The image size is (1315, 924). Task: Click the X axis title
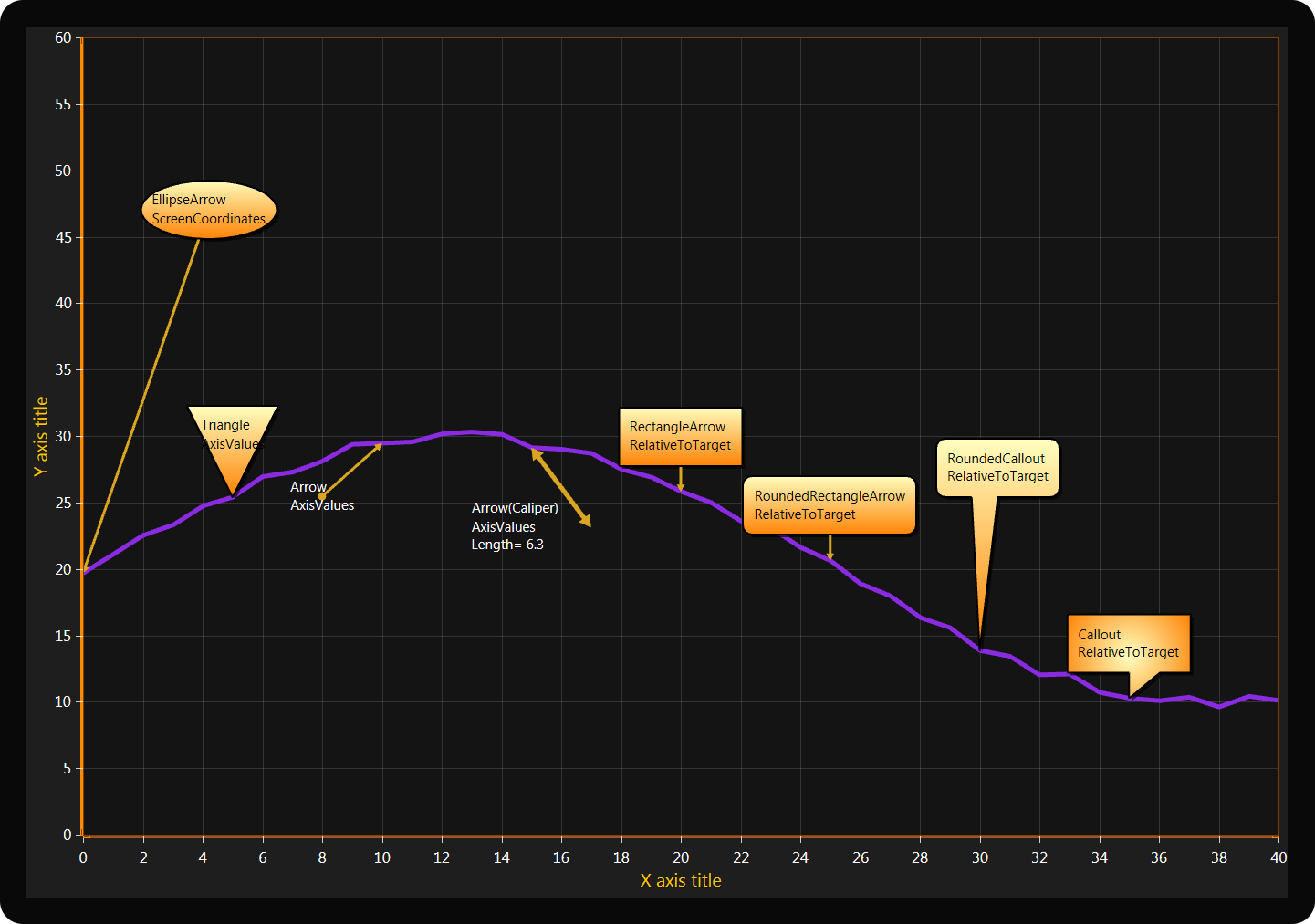point(680,880)
